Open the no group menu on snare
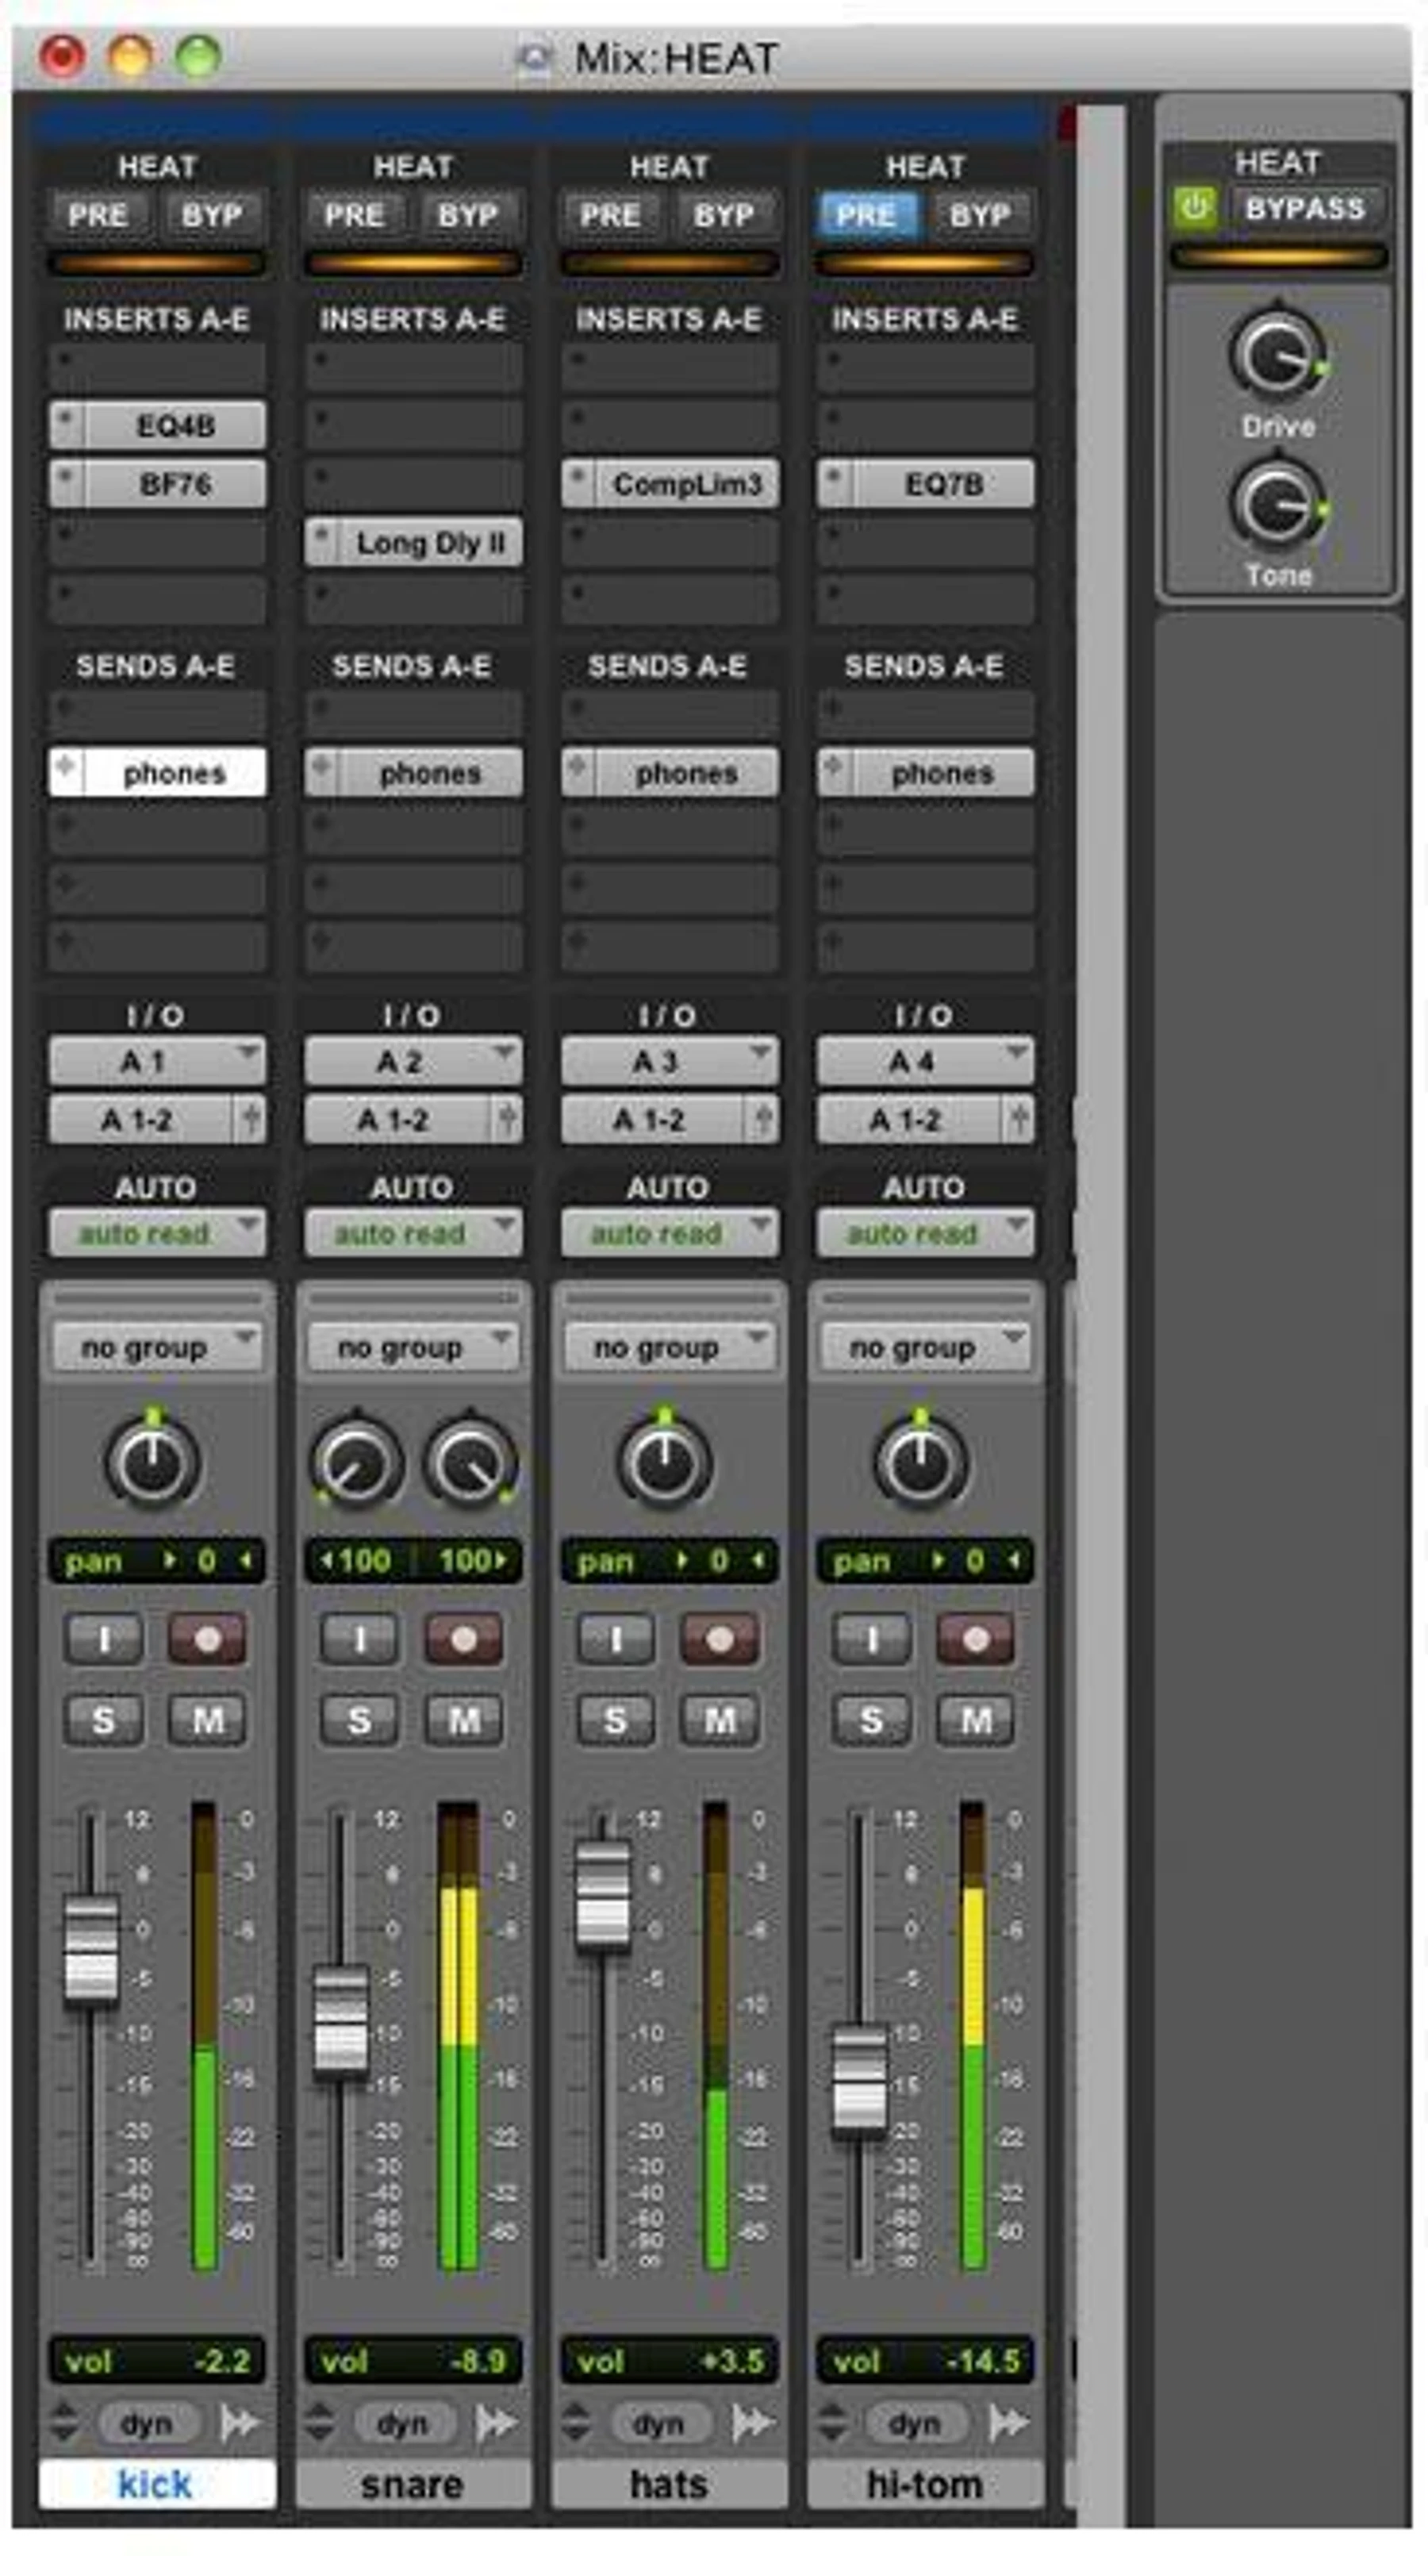Image resolution: width=1428 pixels, height=2556 pixels. 413,1347
